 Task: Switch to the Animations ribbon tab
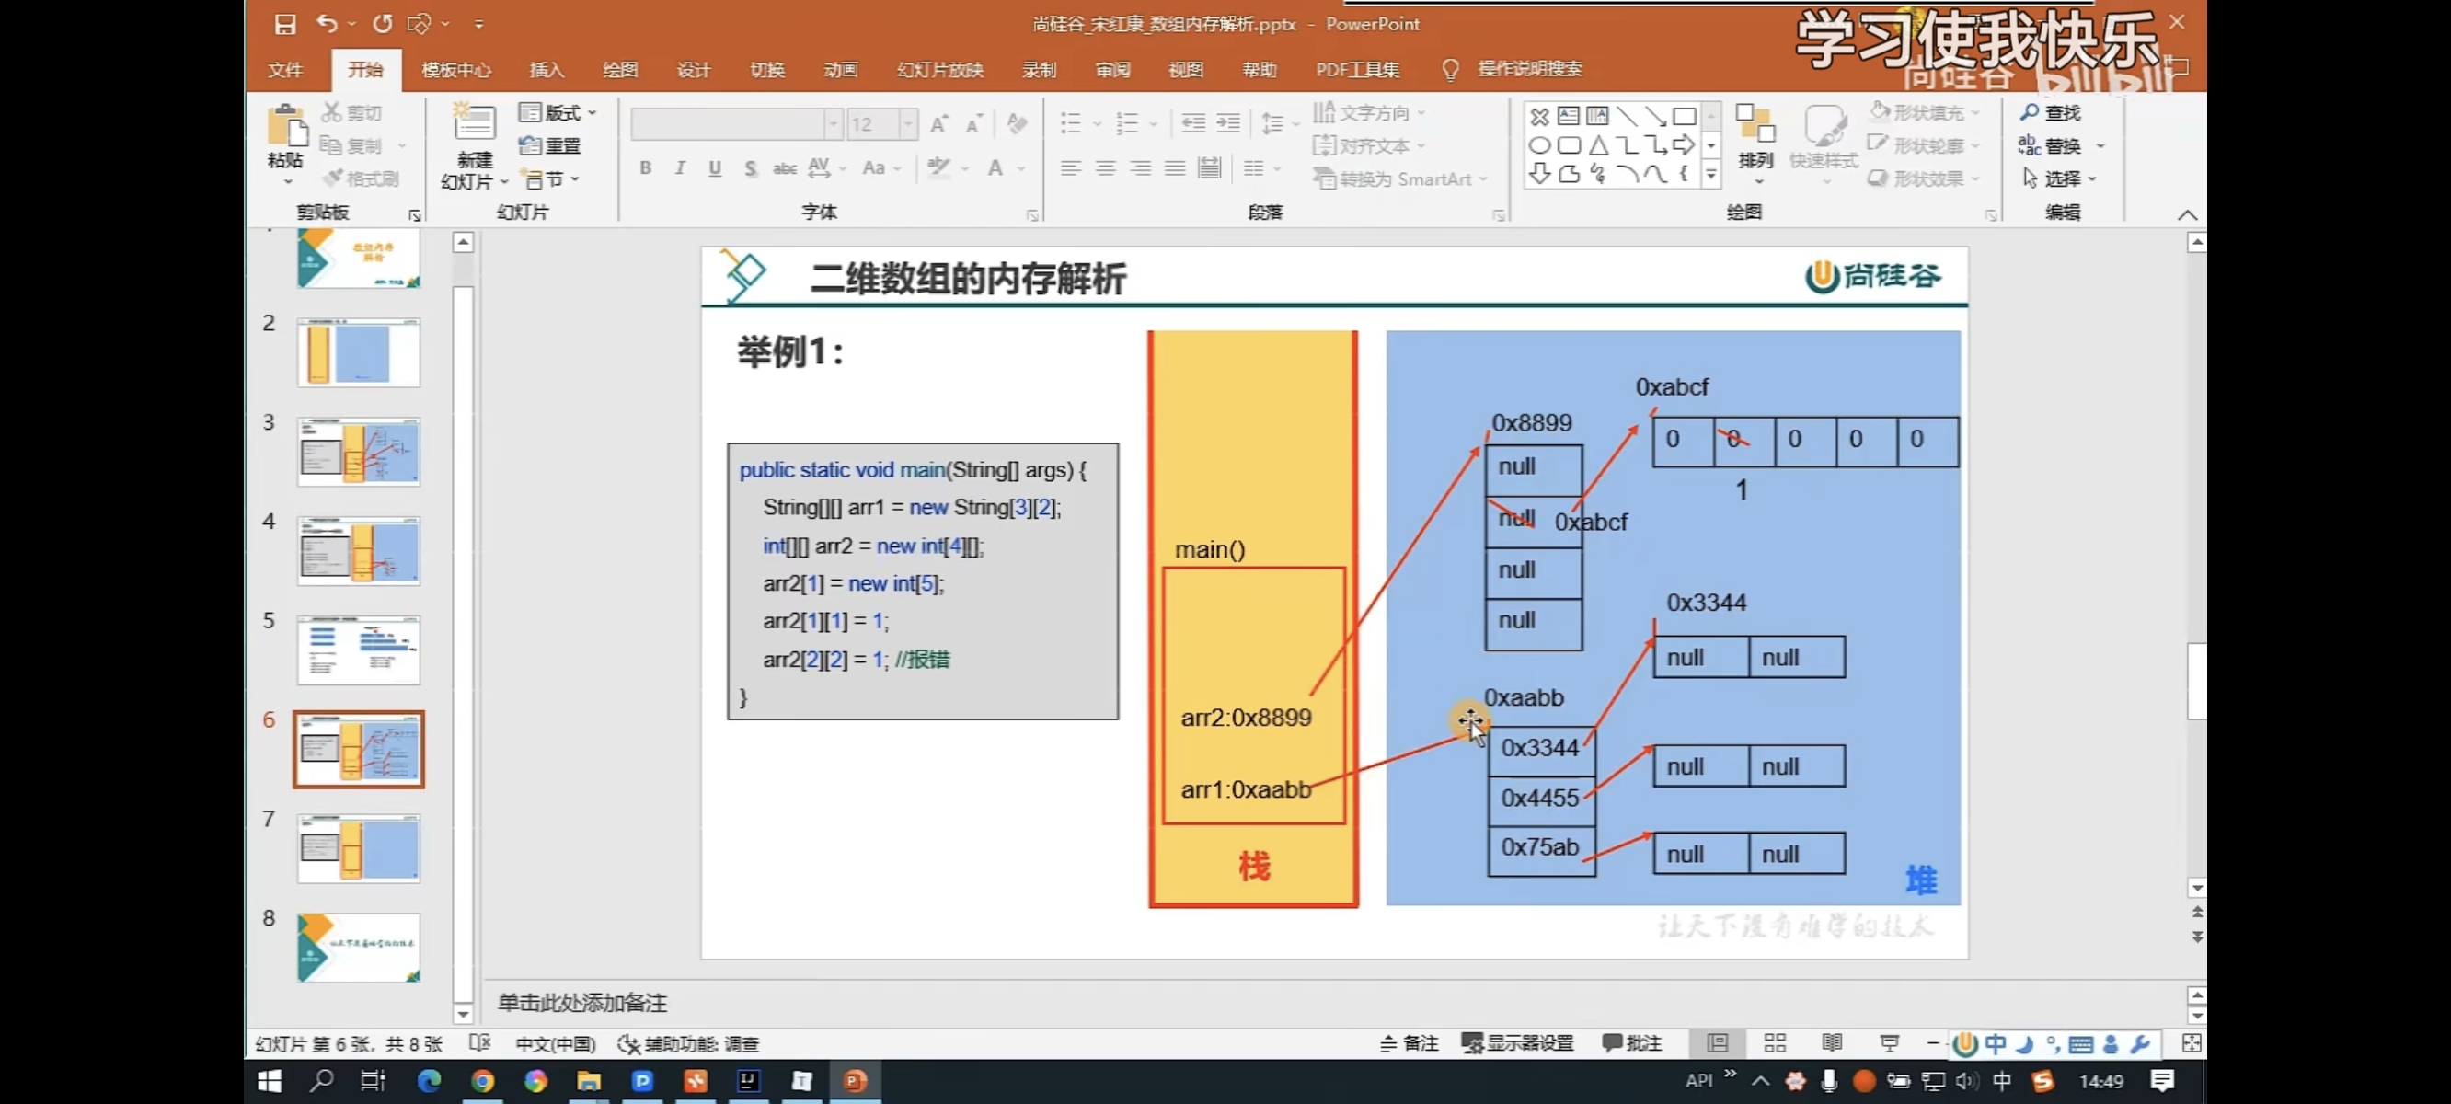(x=840, y=70)
